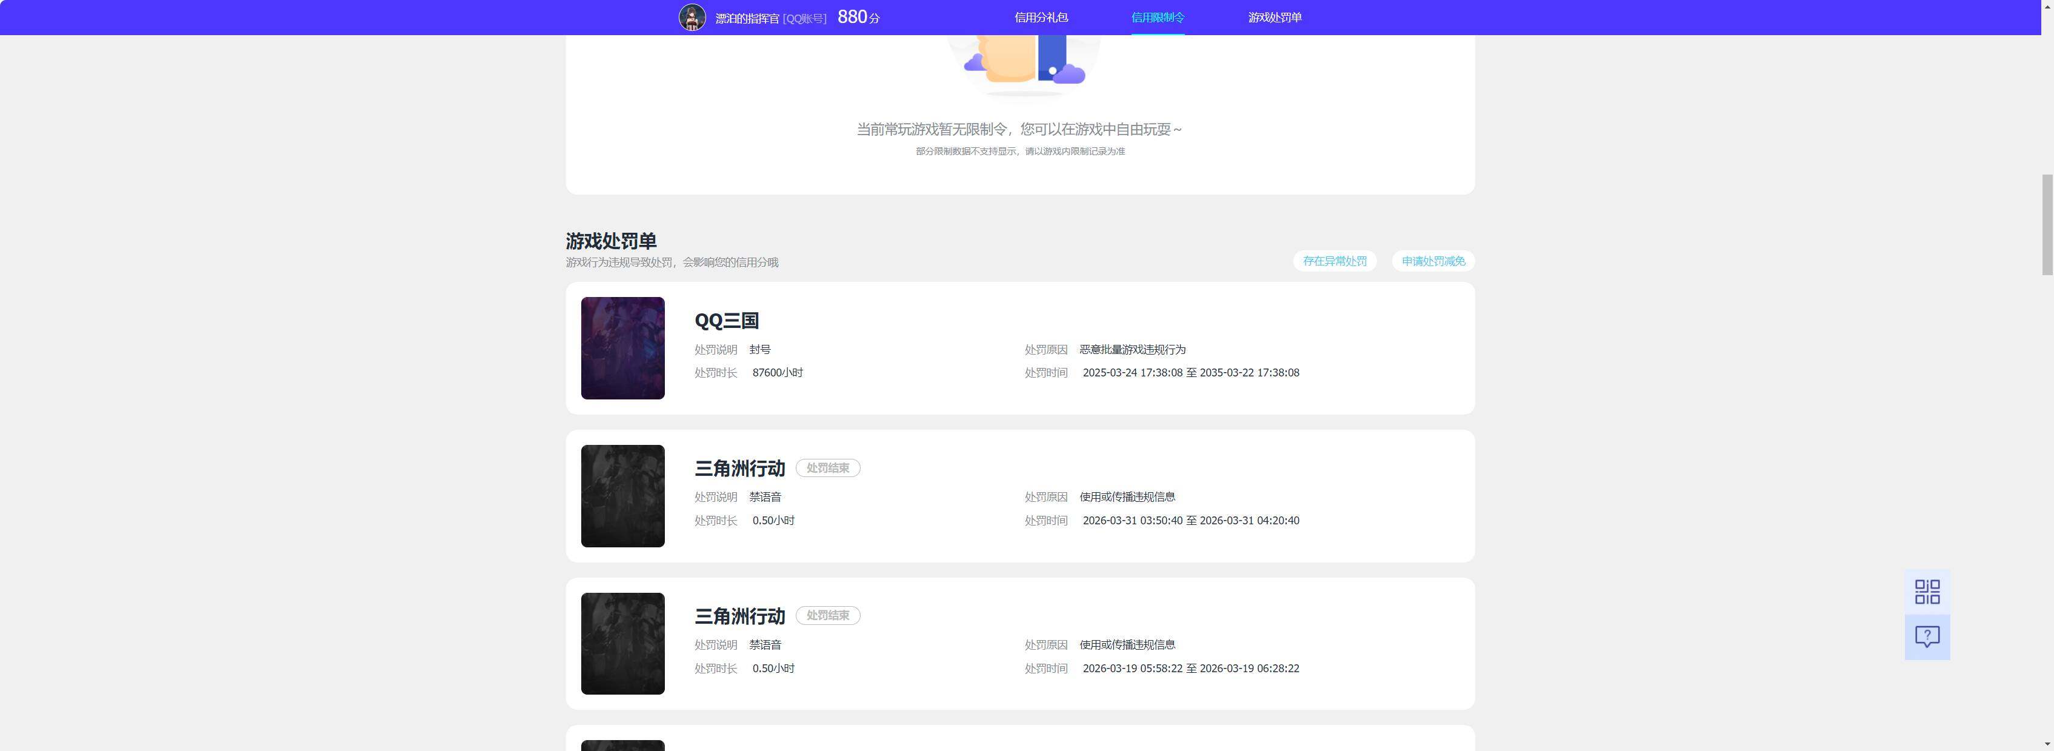This screenshot has width=2054, height=751.
Task: Switch to 游戏处罚单 tab
Action: 1274,18
